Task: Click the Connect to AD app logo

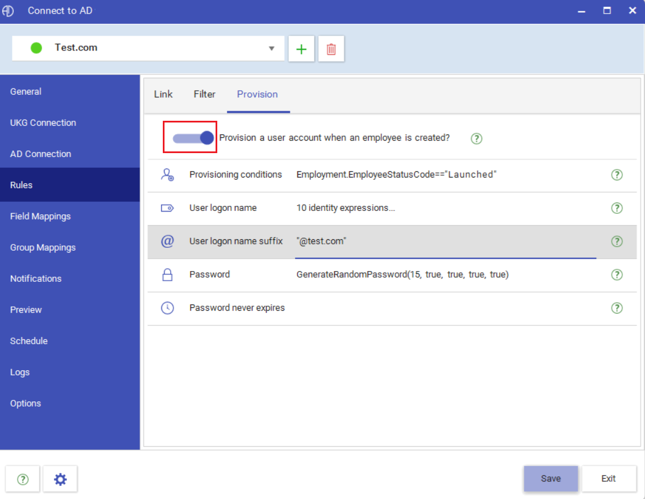Action: [x=8, y=11]
